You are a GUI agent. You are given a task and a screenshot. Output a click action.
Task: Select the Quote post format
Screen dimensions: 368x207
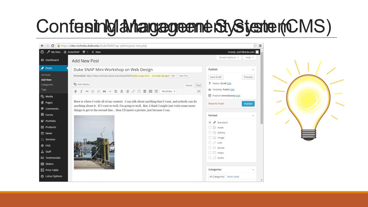point(210,148)
